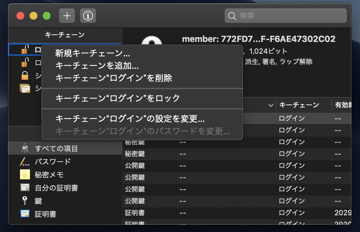Choose キーチェーン“ログイン”を削除 menu entry
Viewport: 360px width, 232px height.
pyautogui.click(x=142, y=78)
